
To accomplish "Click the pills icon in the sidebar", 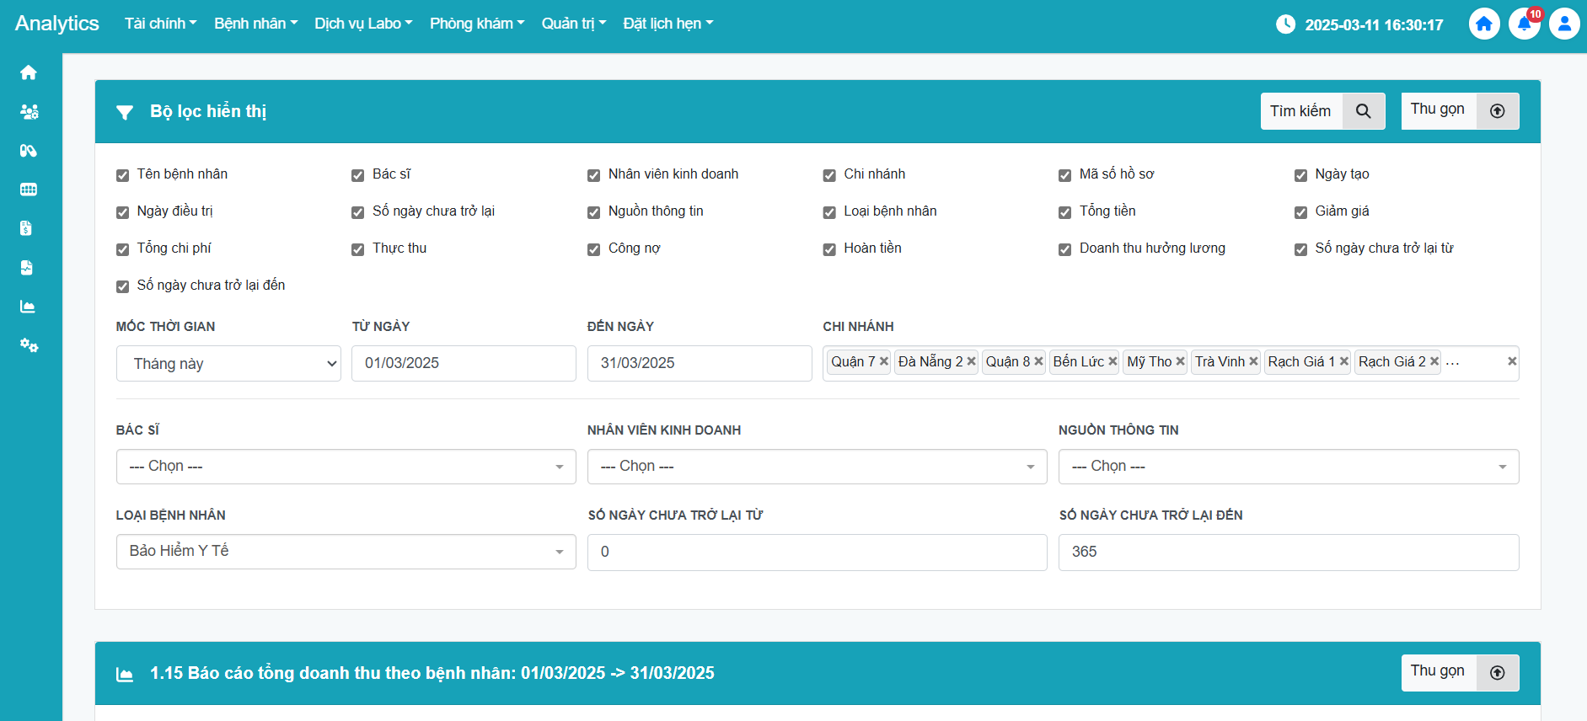I will tap(29, 151).
